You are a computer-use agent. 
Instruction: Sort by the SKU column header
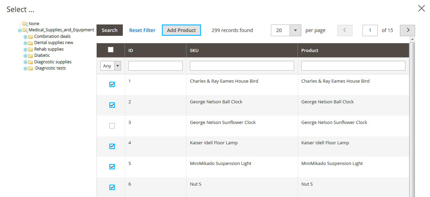tap(242, 50)
